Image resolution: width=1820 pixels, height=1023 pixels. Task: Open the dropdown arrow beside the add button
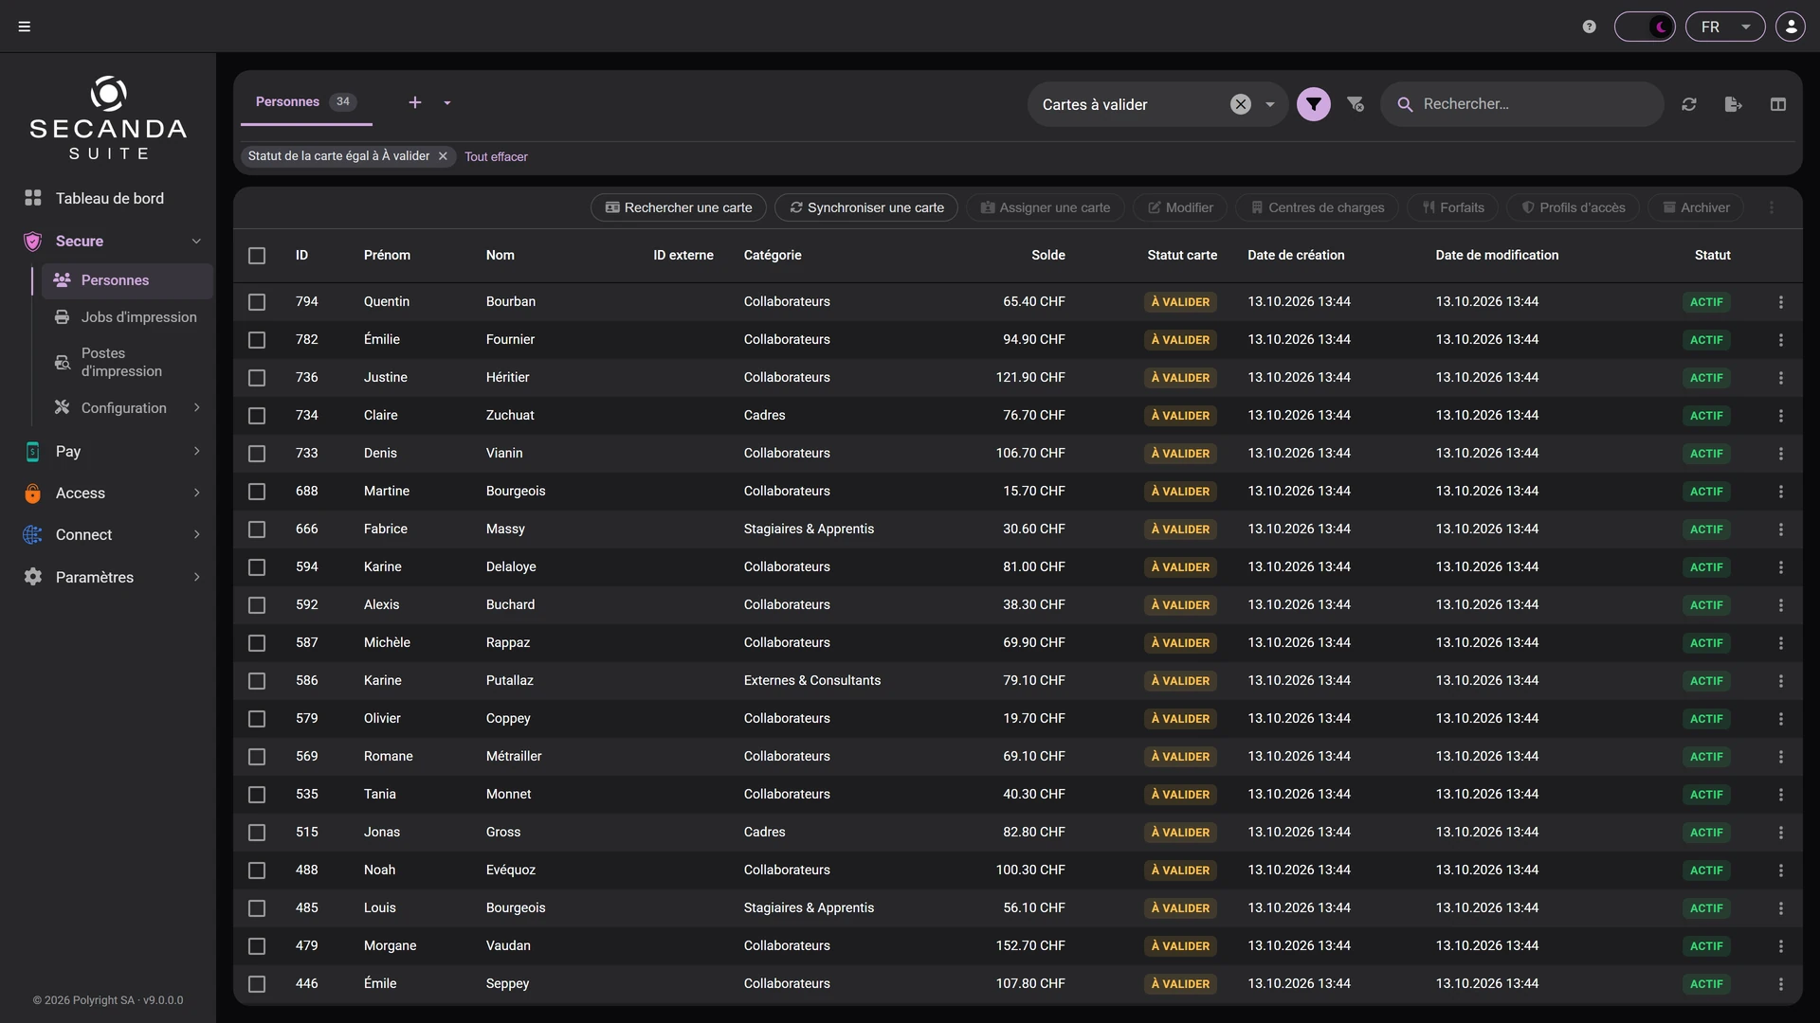(x=447, y=102)
